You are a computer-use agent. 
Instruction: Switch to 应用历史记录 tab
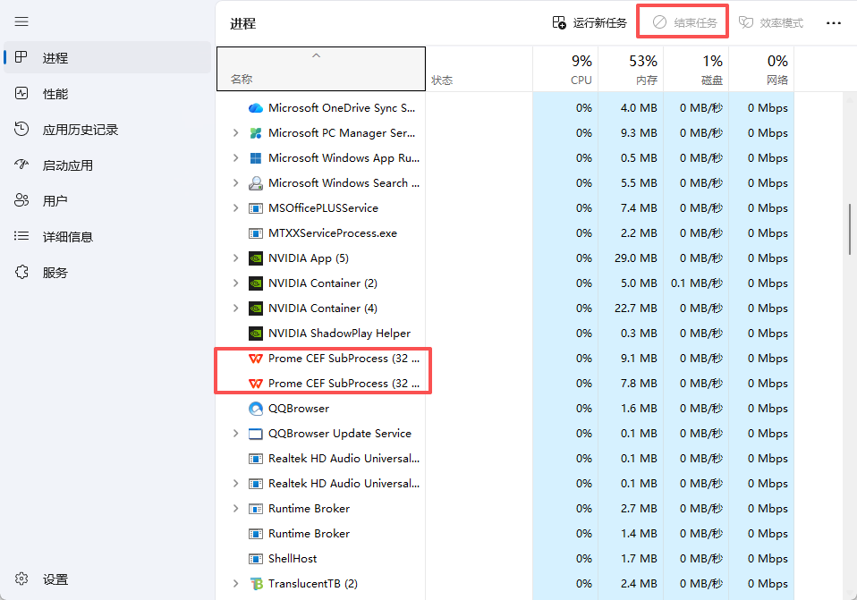point(107,130)
